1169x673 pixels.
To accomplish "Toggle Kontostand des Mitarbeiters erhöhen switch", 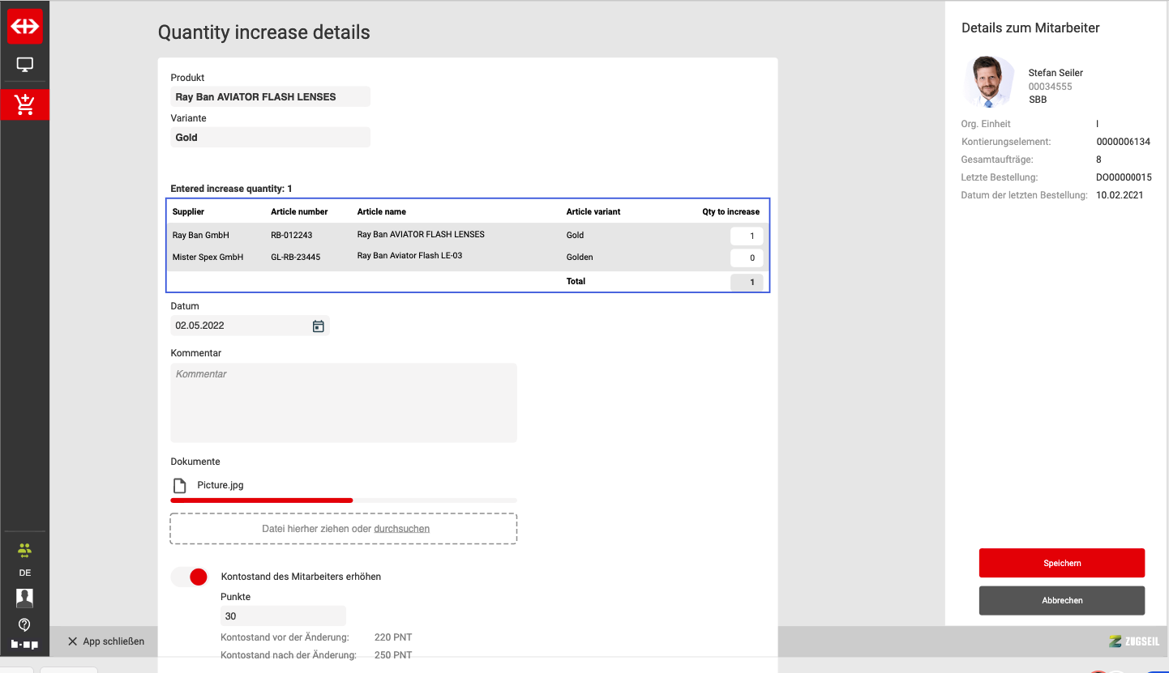I will point(190,577).
